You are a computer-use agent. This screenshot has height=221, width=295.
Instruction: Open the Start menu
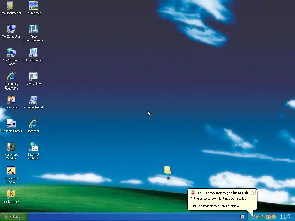tap(14, 217)
